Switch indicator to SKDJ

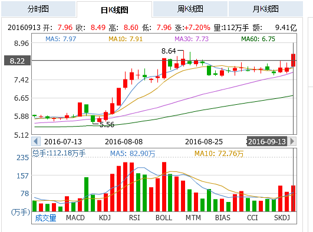coord(282,218)
